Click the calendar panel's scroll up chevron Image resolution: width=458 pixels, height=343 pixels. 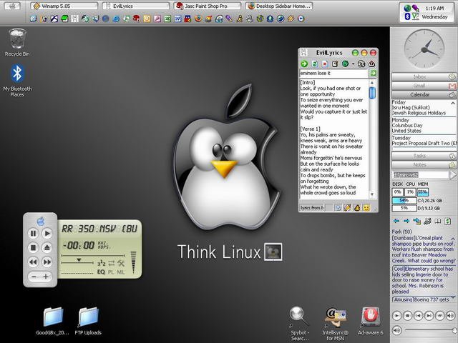pyautogui.click(x=453, y=103)
